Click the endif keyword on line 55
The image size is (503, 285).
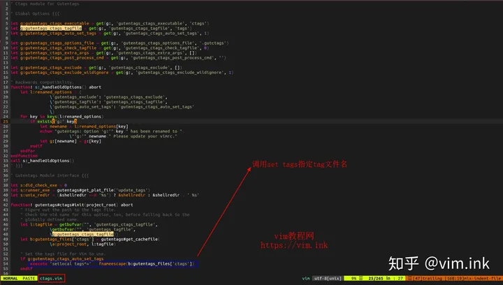coord(27,269)
